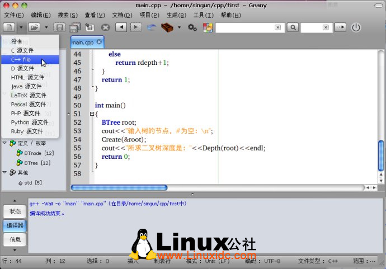Open the 文件(F) menu

tap(14, 15)
